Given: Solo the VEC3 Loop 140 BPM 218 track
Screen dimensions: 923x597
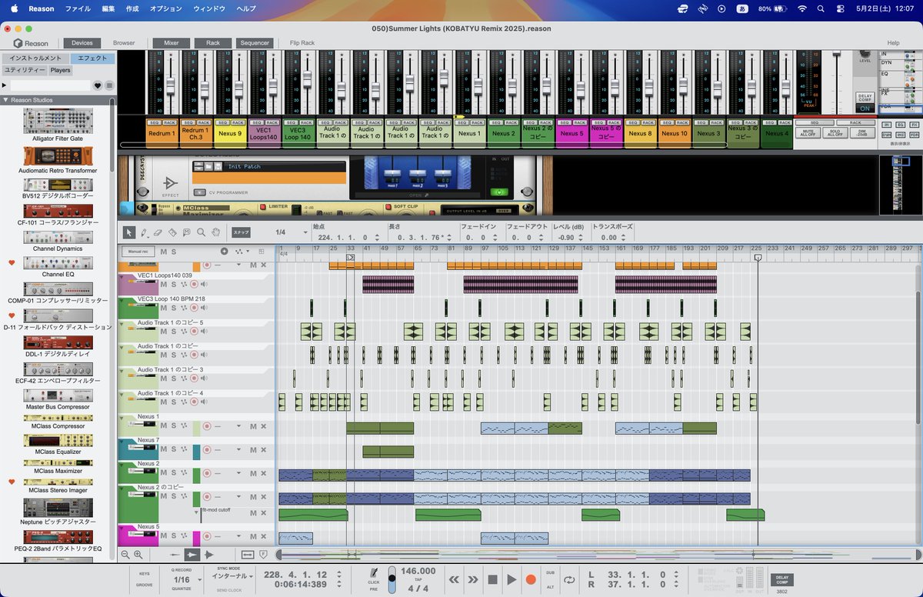Looking at the screenshot, I should click(x=173, y=308).
